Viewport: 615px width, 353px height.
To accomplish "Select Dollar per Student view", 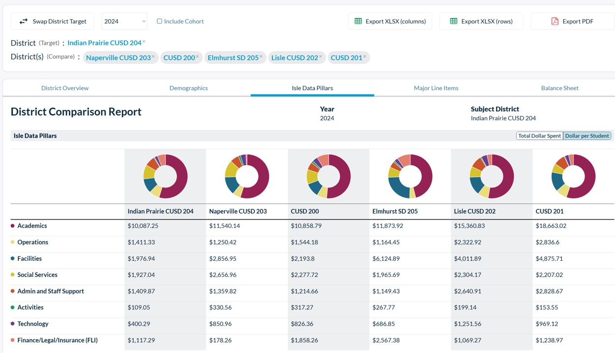I will (x=587, y=136).
